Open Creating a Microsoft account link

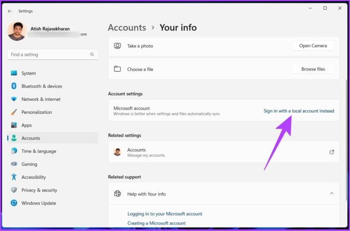coord(156,223)
